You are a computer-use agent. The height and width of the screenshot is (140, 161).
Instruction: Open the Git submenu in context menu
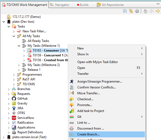coord(107,117)
